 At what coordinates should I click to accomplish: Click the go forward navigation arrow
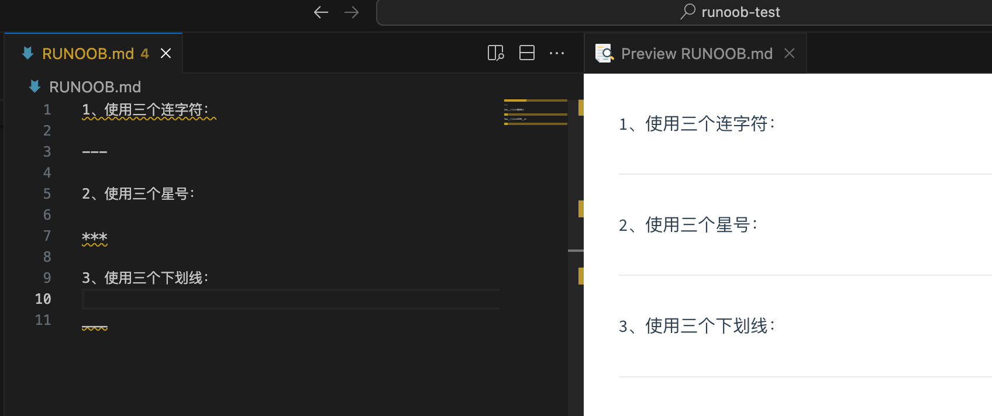[x=352, y=12]
